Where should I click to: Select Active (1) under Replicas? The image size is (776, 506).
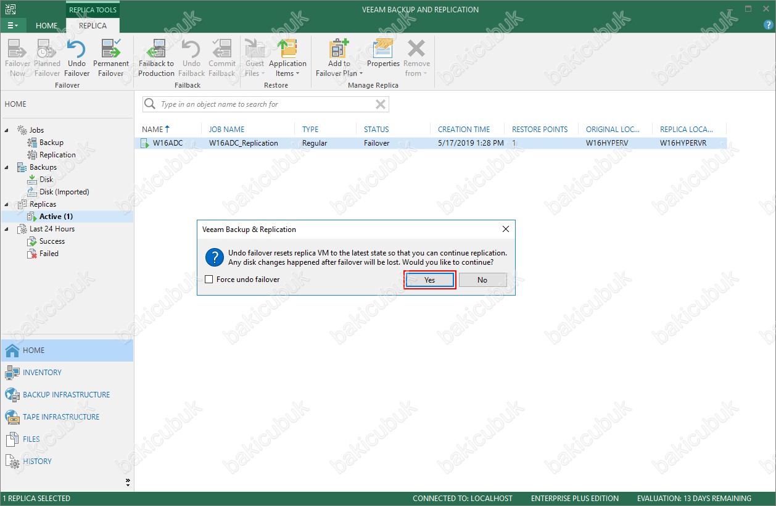[56, 217]
